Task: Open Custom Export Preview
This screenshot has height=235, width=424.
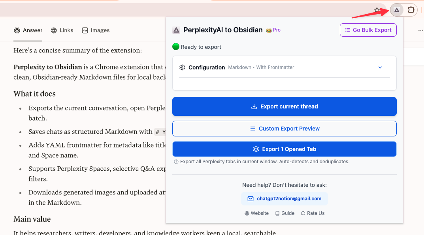Action: coord(284,129)
